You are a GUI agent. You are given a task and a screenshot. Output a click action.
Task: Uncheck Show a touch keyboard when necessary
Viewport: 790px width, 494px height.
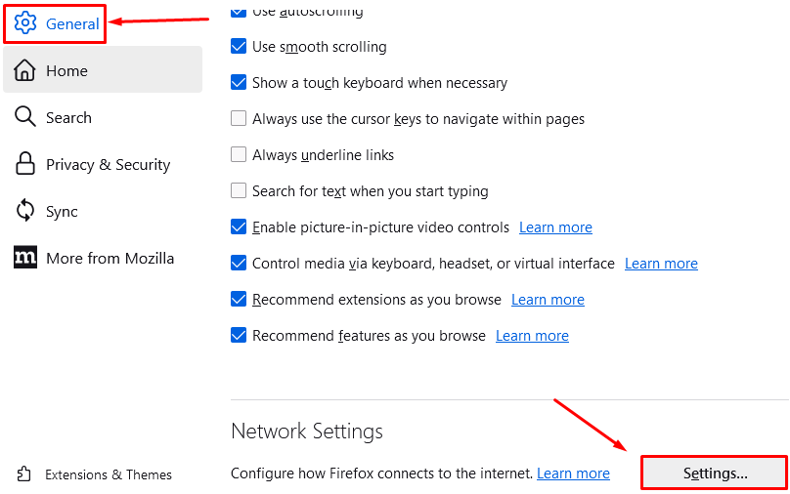click(x=239, y=82)
